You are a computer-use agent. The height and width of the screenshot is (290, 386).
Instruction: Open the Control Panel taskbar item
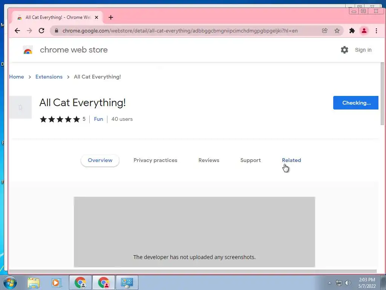[127, 282]
